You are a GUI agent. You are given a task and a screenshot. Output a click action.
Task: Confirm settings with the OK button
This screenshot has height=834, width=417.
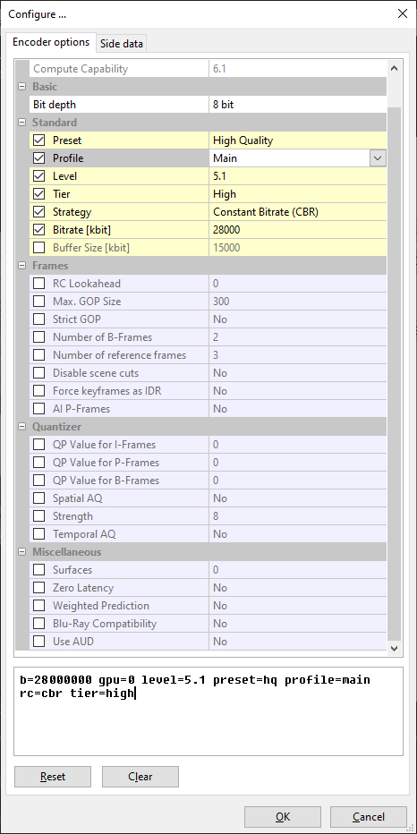pyautogui.click(x=283, y=817)
